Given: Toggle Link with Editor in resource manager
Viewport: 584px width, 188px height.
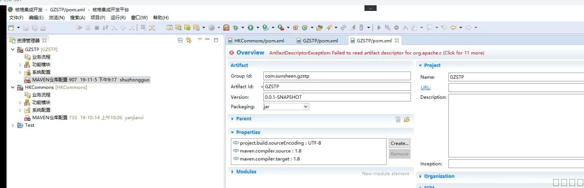Looking at the screenshot, I should click(x=189, y=40).
